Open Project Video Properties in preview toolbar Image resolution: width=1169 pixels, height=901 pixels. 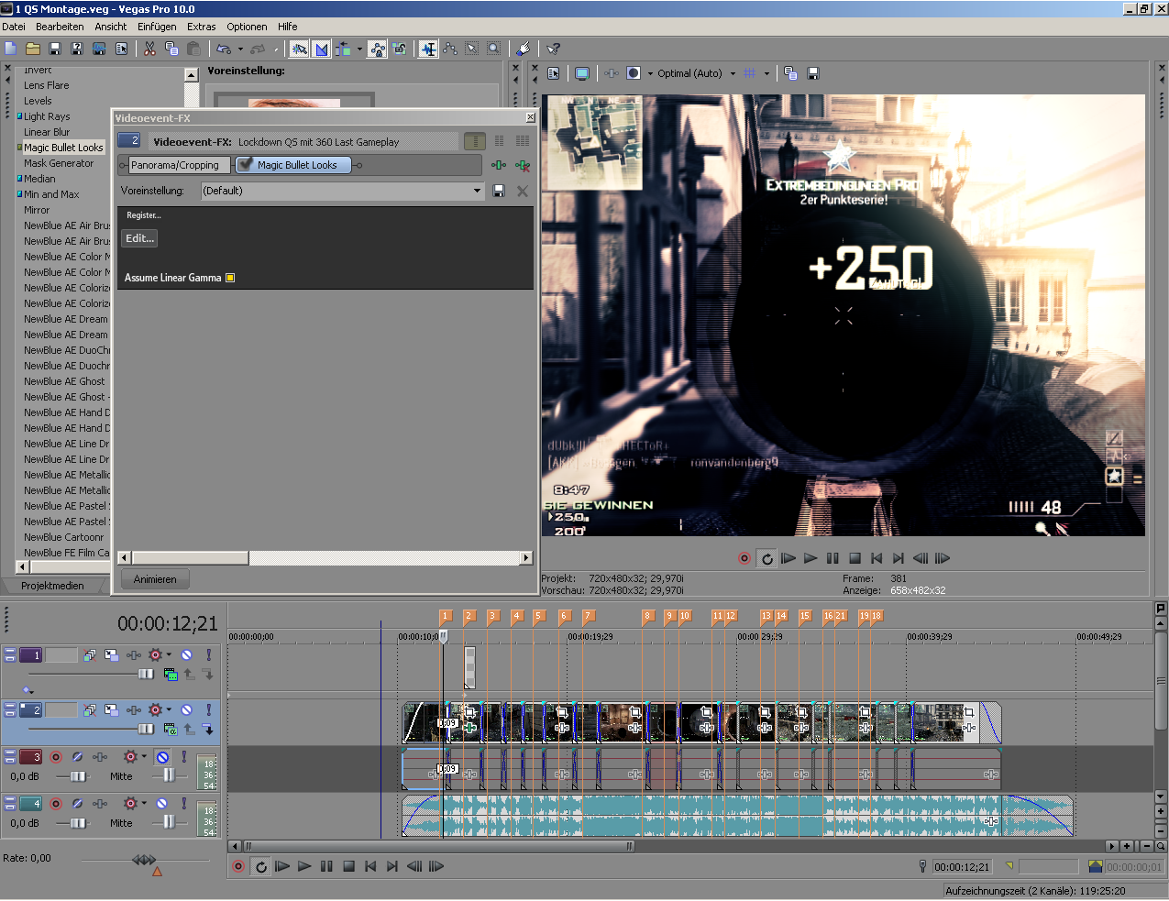554,73
